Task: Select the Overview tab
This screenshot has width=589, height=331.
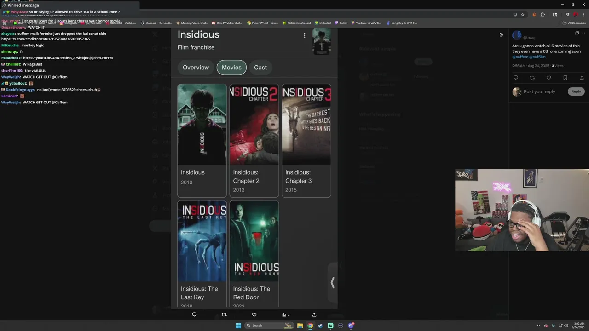Action: point(196,68)
